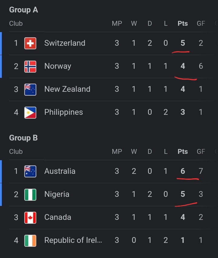Screen dimensions: 218x258
Task: Open the Switzerland team row
Action: coord(114,43)
